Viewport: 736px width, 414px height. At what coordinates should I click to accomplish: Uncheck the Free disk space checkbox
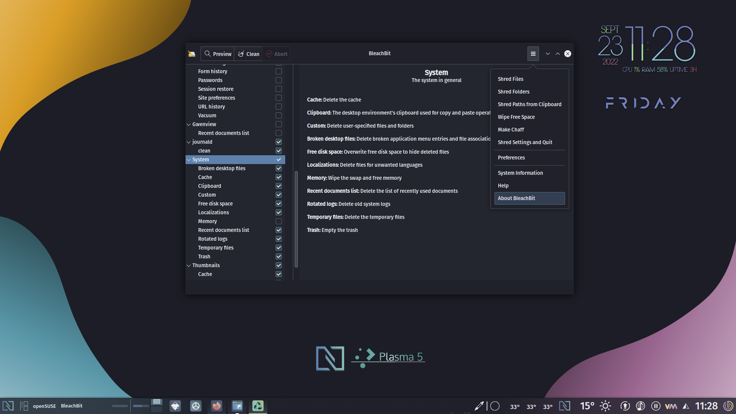click(x=279, y=204)
